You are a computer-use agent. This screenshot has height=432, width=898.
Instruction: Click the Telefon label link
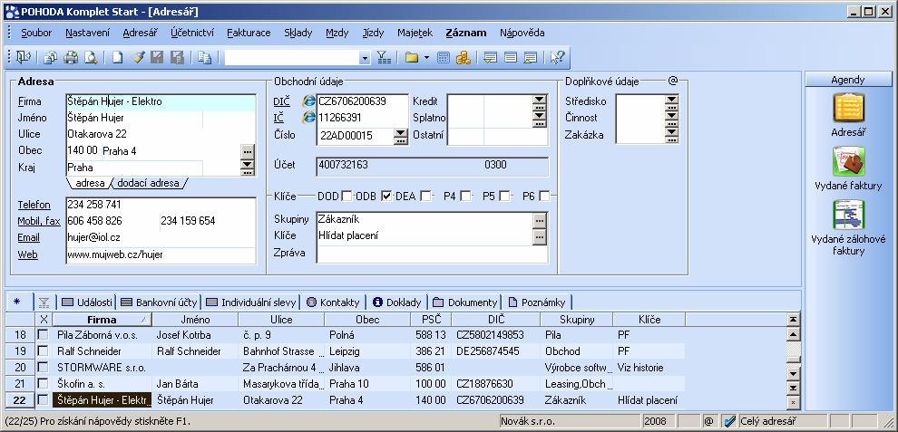pos(34,205)
